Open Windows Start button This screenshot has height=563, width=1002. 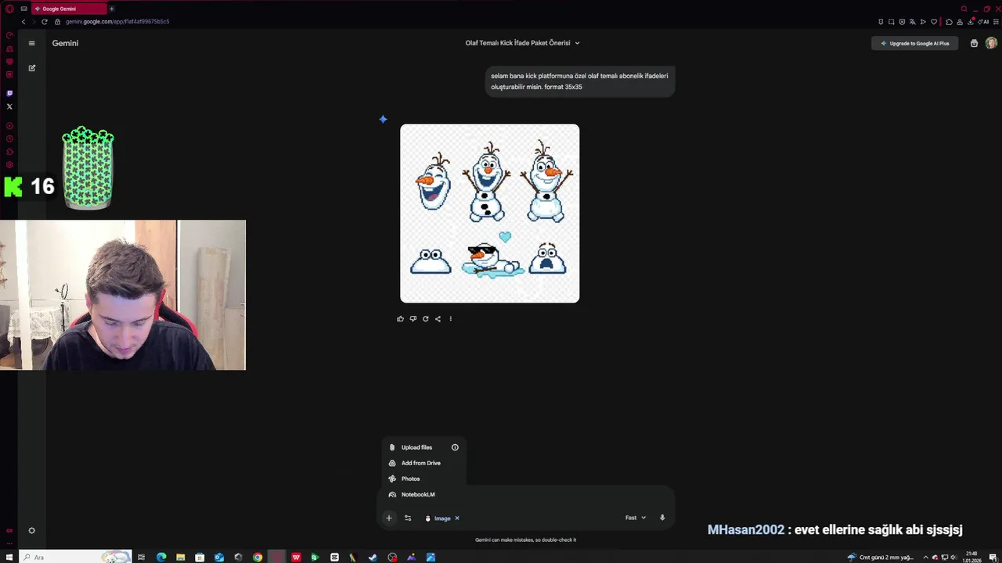tap(8, 557)
